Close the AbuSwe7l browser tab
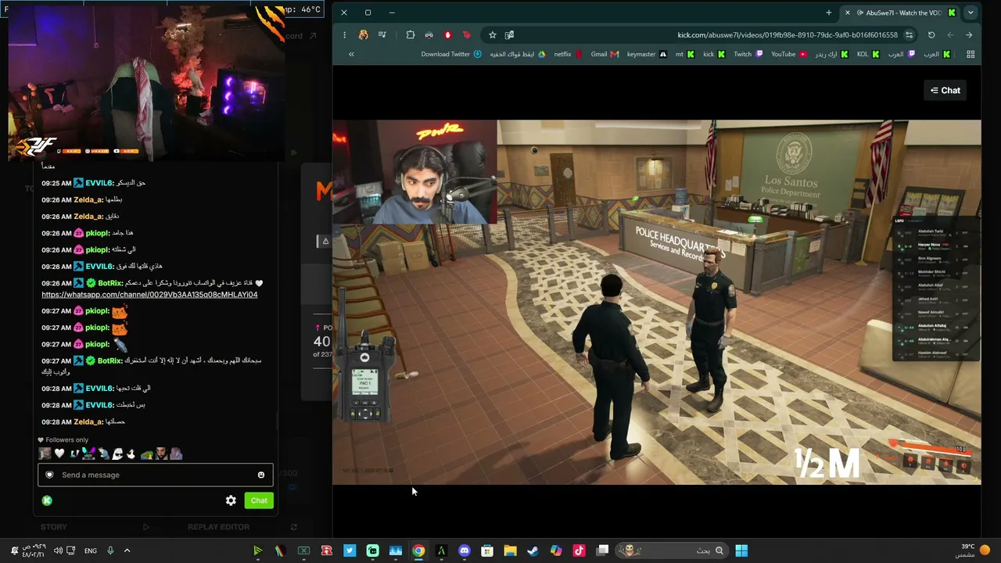The image size is (1001, 563). point(847,13)
